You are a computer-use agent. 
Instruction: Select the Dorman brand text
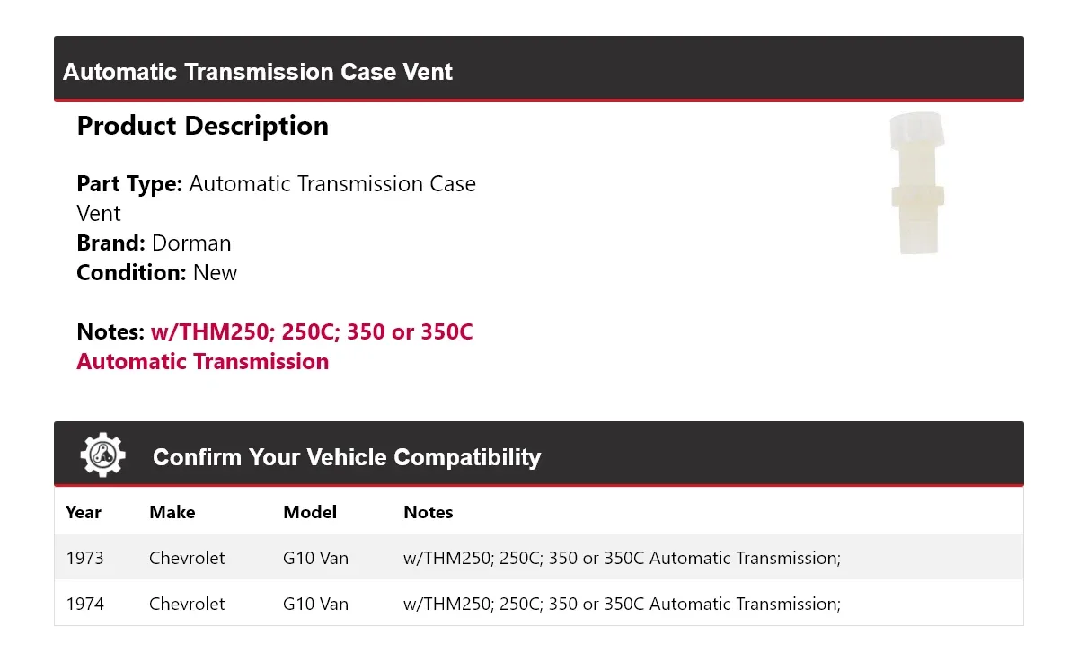(191, 243)
